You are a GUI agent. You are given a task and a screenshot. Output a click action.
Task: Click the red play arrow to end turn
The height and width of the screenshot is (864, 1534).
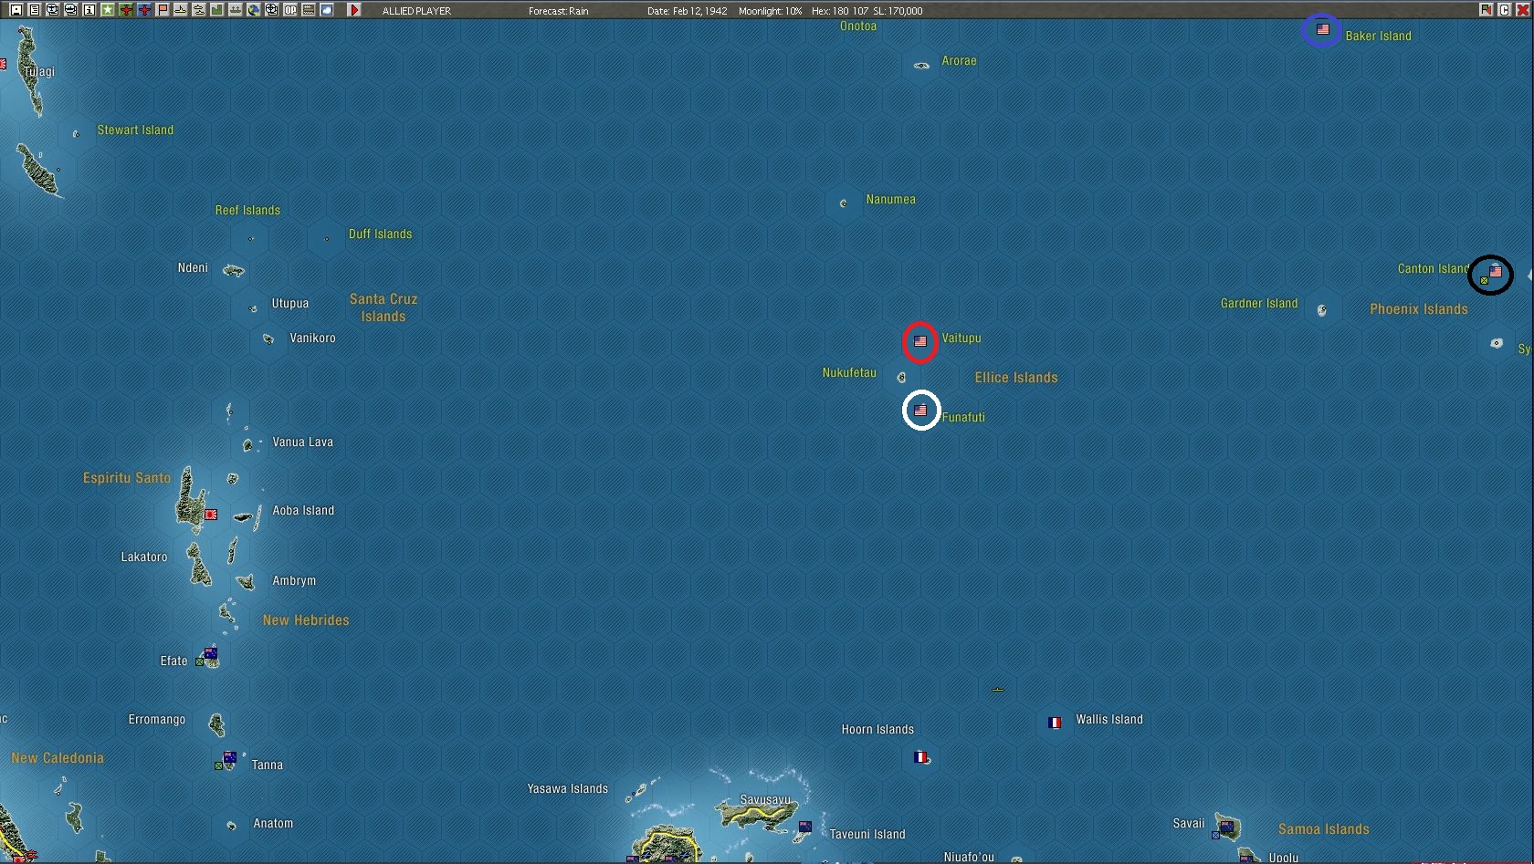(354, 10)
